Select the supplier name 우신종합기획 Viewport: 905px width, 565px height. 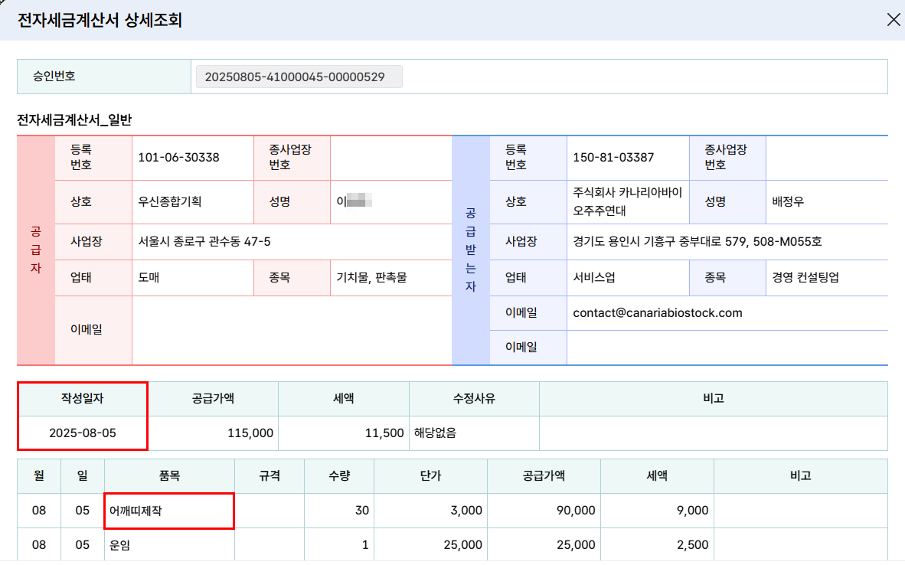click(x=170, y=201)
